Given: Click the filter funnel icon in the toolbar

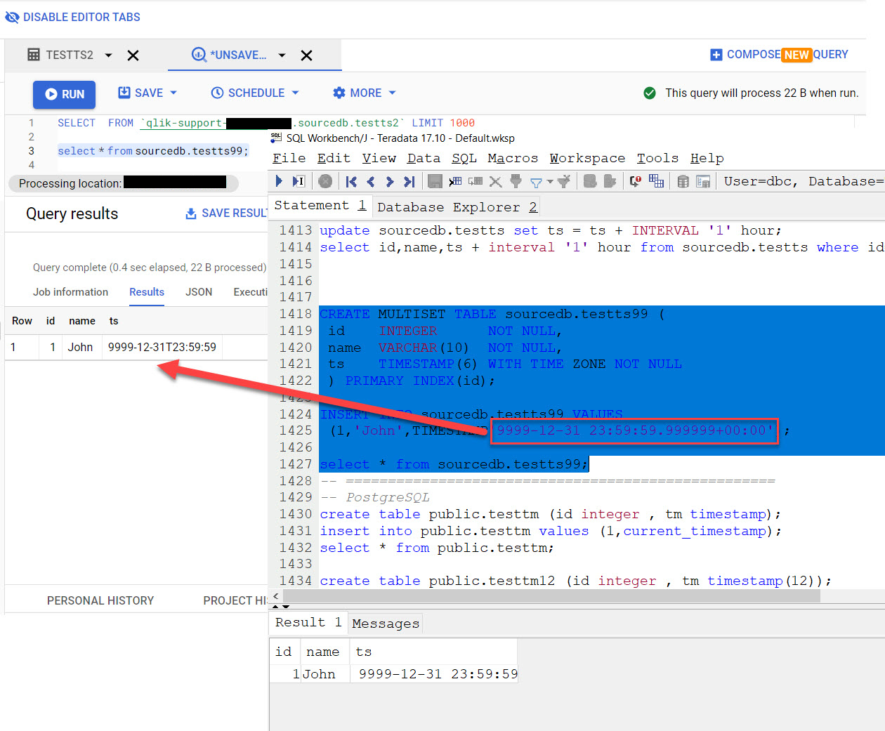Looking at the screenshot, I should [537, 182].
